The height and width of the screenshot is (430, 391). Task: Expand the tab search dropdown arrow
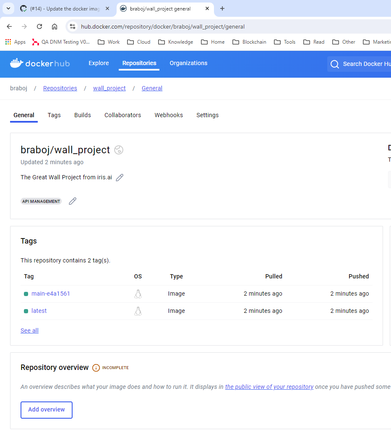(8, 8)
